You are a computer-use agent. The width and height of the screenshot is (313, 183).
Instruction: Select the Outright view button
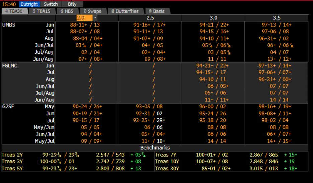pos(29,4)
